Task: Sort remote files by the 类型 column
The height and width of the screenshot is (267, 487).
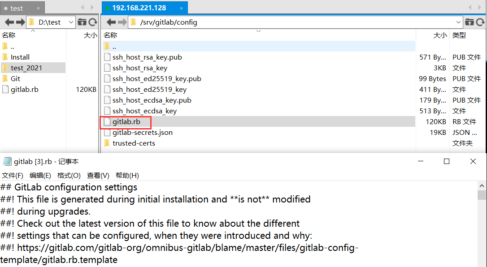Action: (x=459, y=35)
